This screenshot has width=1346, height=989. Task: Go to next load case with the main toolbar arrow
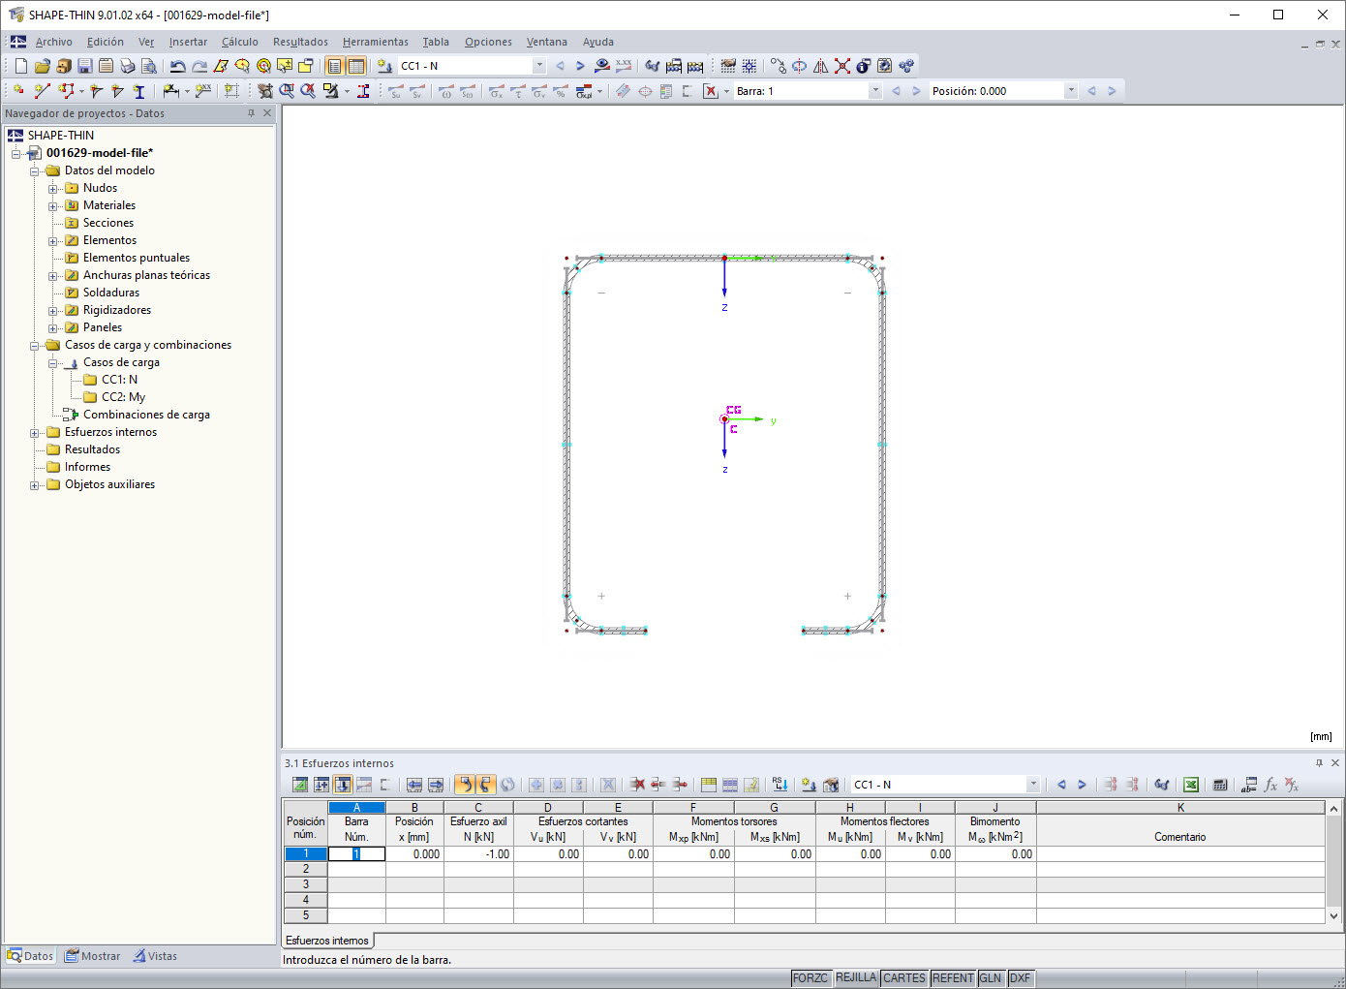(580, 66)
